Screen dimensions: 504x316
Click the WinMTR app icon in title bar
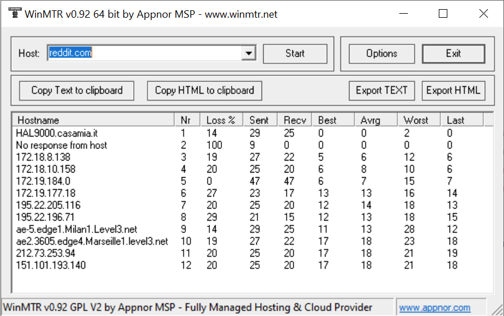(14, 14)
